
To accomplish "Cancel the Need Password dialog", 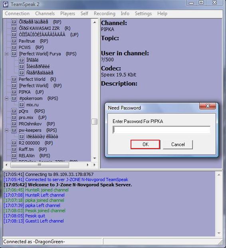I will pos(178,145).
